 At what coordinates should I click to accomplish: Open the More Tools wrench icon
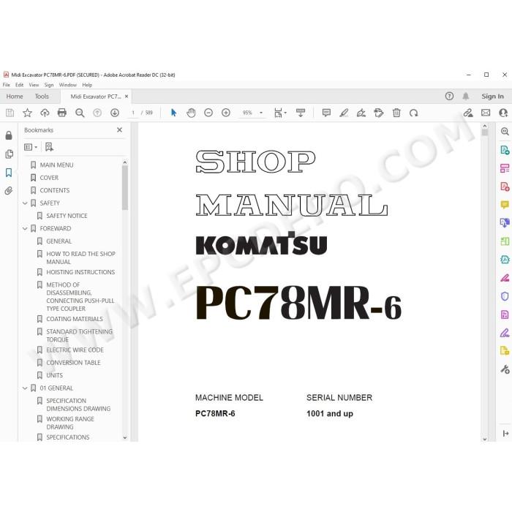pos(505,369)
